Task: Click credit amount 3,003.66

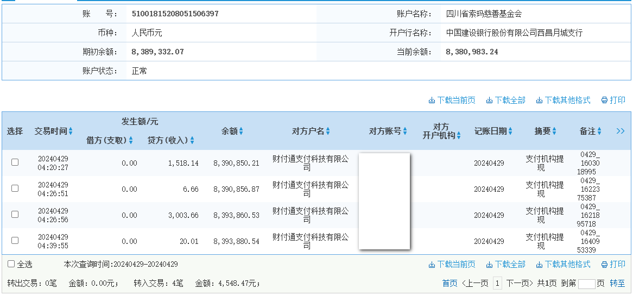Action: [x=183, y=215]
